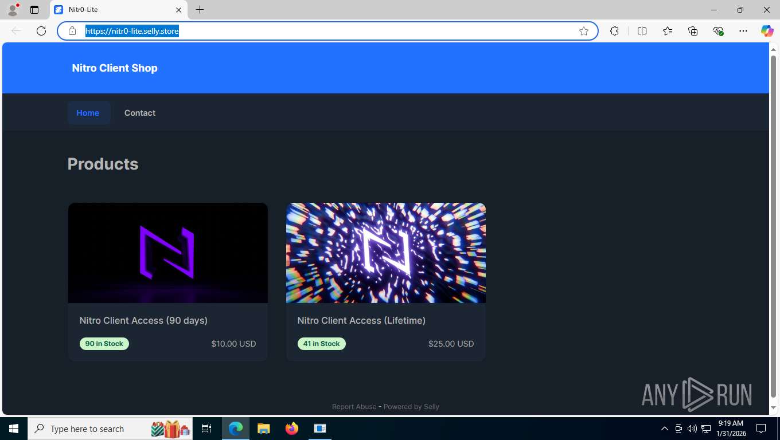Open Browser essentials heart icon
Image resolution: width=780 pixels, height=440 pixels.
pos(718,31)
